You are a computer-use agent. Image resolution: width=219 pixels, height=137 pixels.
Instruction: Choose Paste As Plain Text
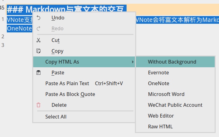(x=67, y=83)
